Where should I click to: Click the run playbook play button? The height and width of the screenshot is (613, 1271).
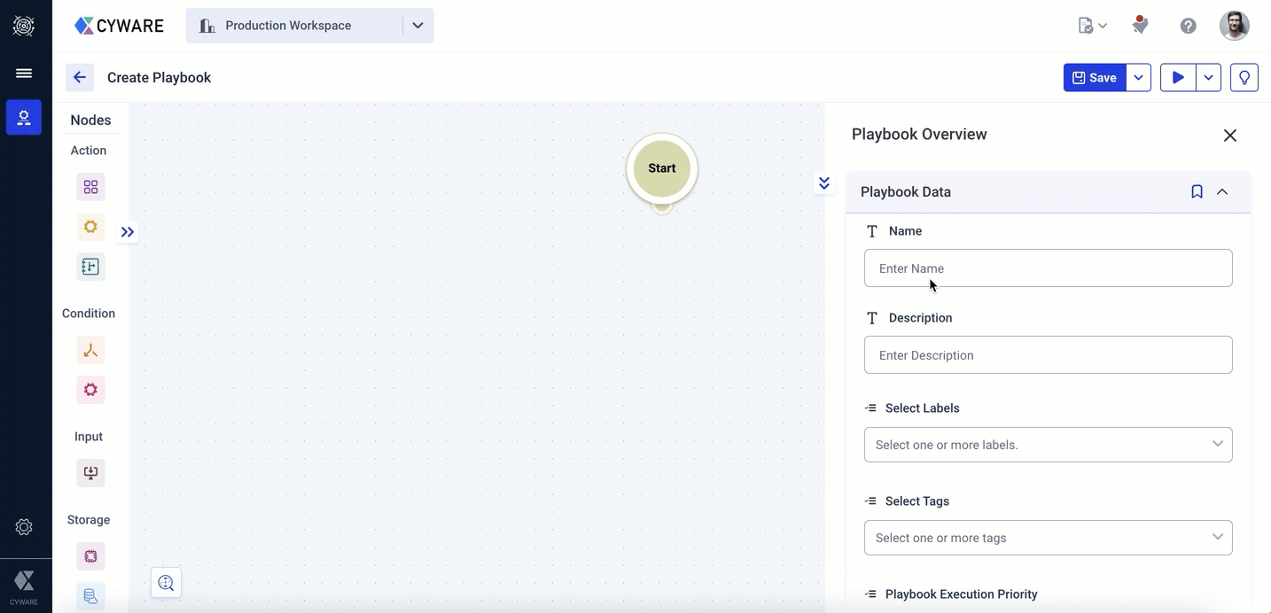pos(1177,78)
